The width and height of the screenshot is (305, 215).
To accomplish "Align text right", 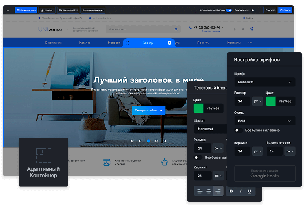I will (x=218, y=191).
